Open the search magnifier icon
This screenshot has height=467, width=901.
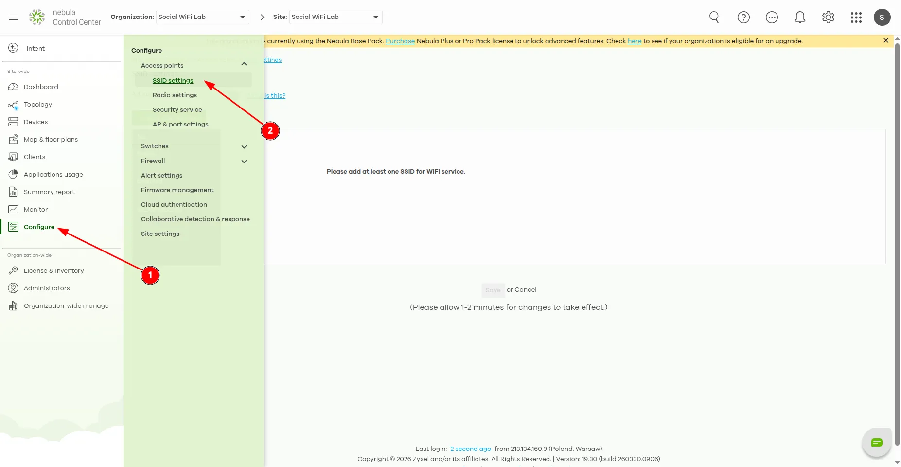coord(714,17)
